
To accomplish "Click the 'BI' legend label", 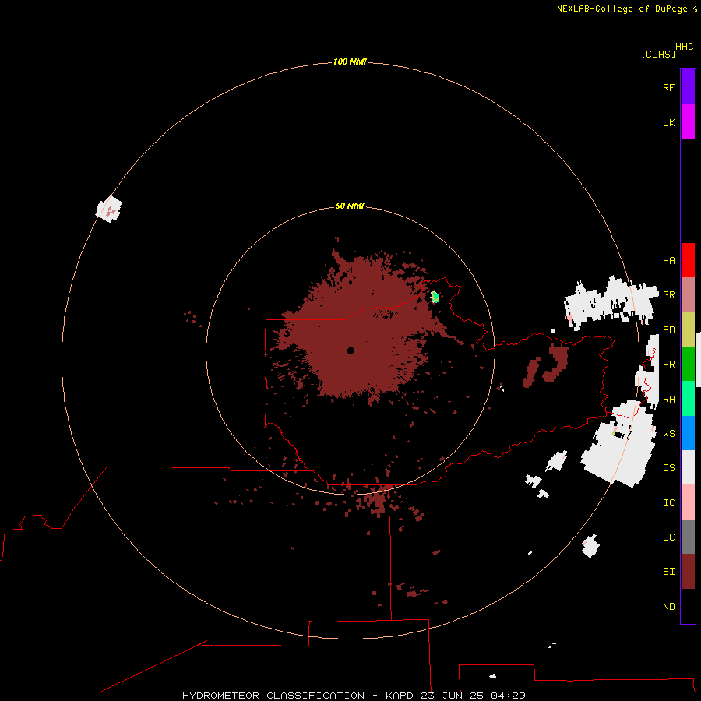I will [668, 572].
